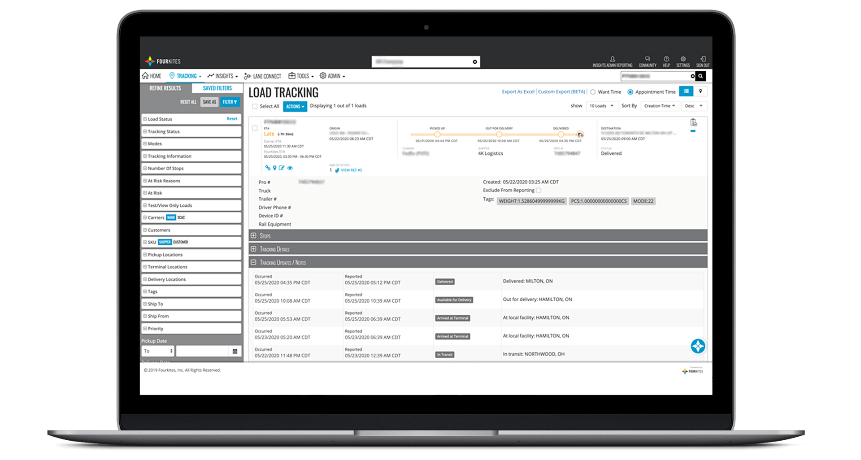Click the floating FourKites assistant icon
Screen dimensions: 861x460
point(698,346)
